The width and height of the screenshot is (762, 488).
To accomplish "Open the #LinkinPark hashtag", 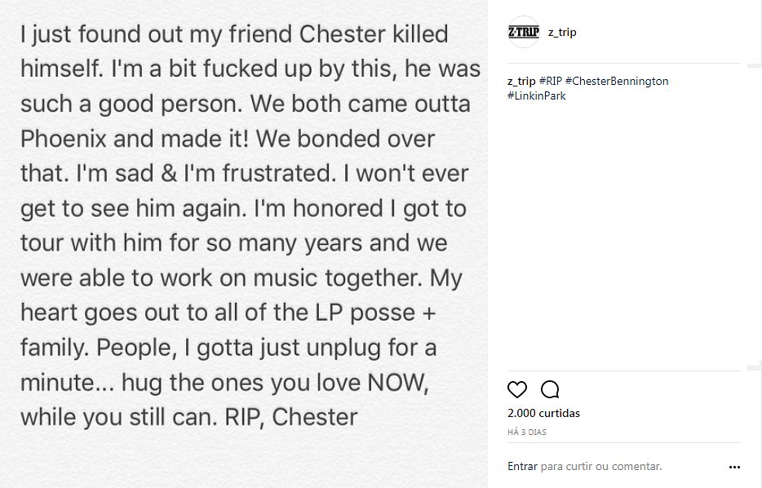I will [537, 95].
